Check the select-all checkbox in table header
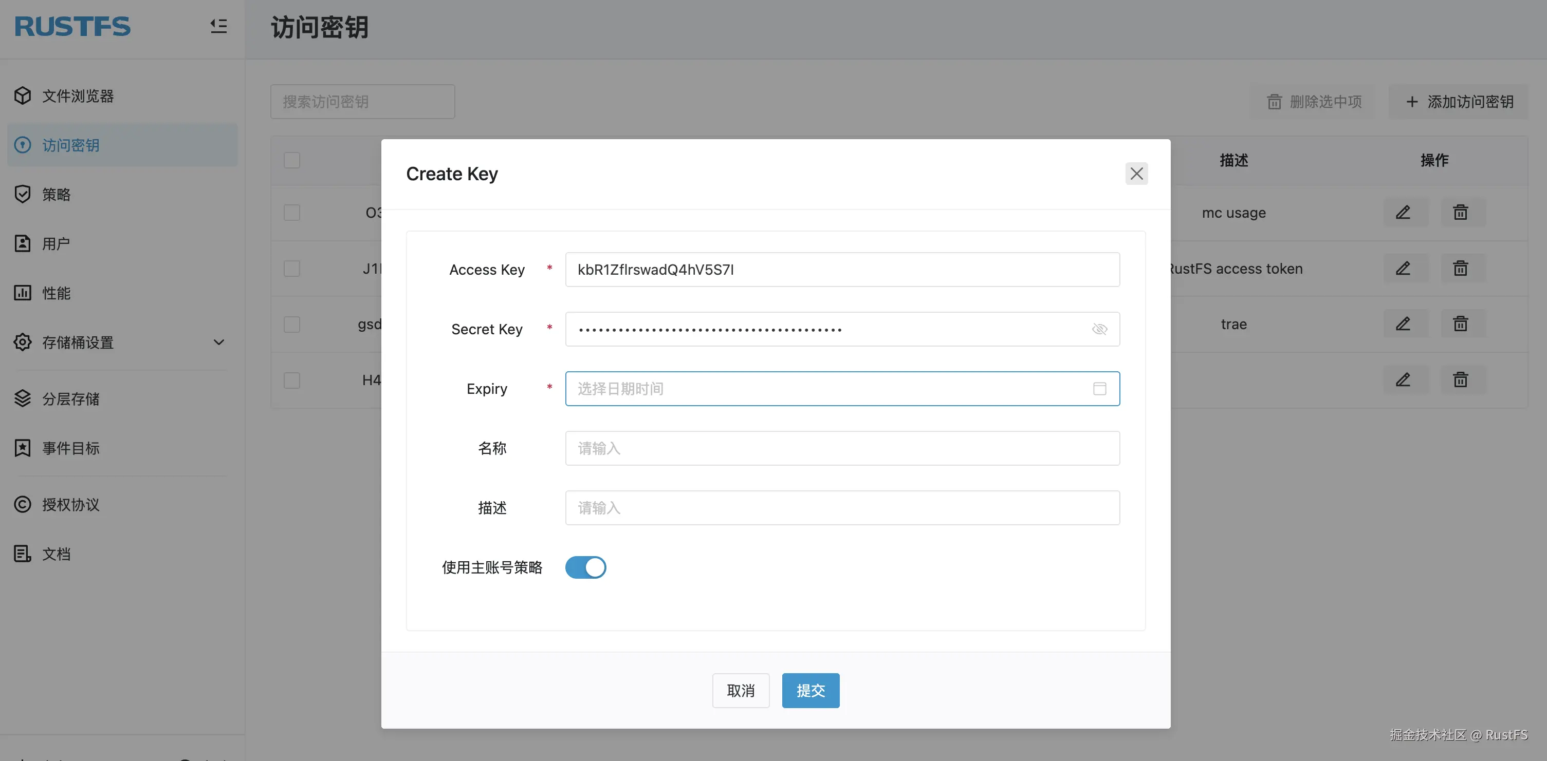The image size is (1547, 761). click(x=292, y=160)
